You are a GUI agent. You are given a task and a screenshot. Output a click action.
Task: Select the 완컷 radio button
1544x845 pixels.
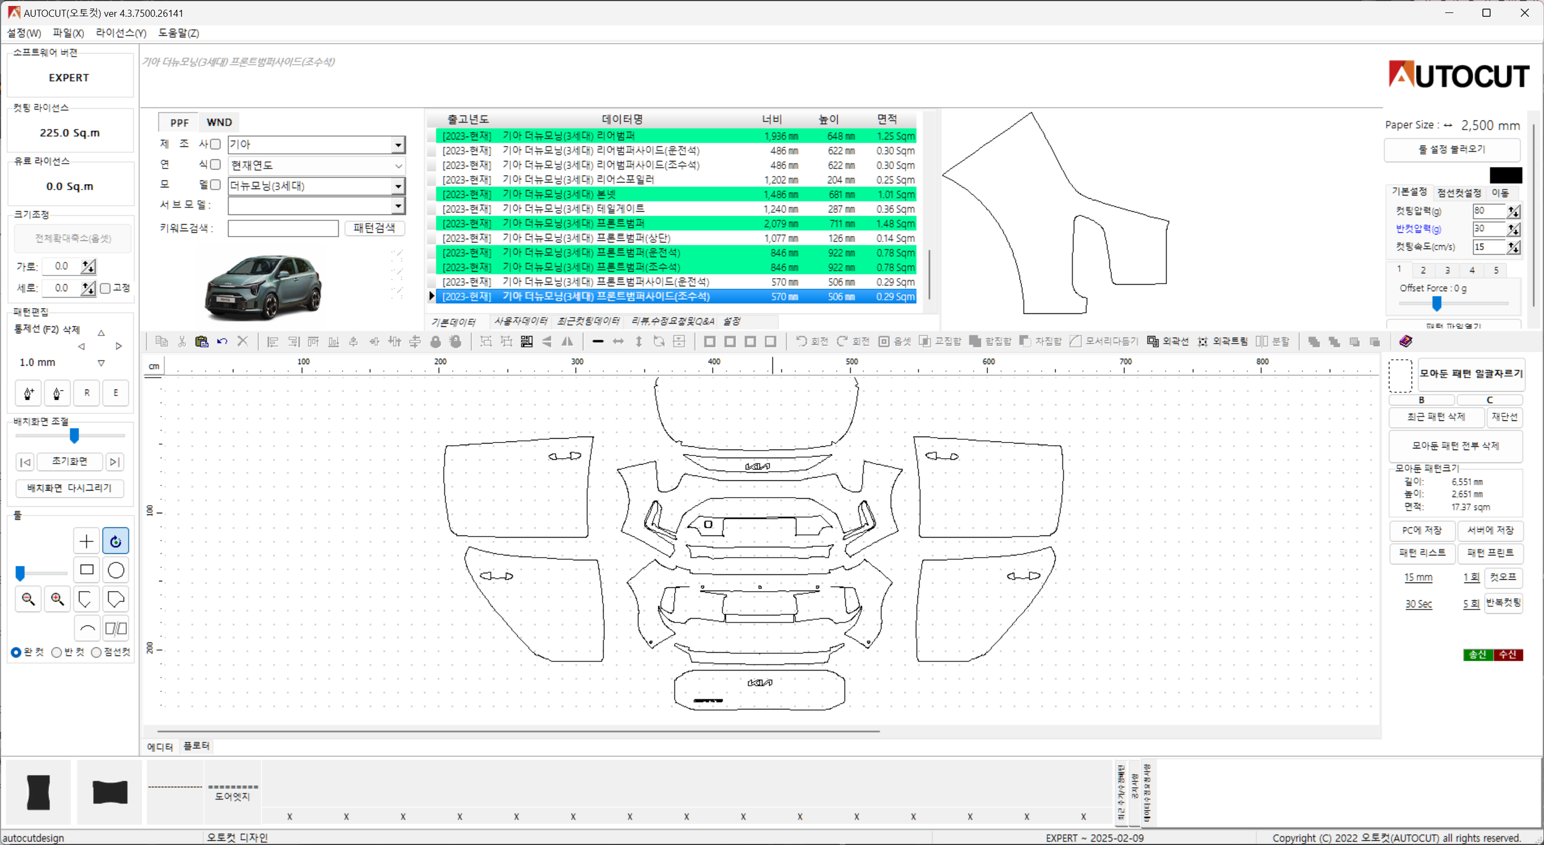tap(16, 652)
